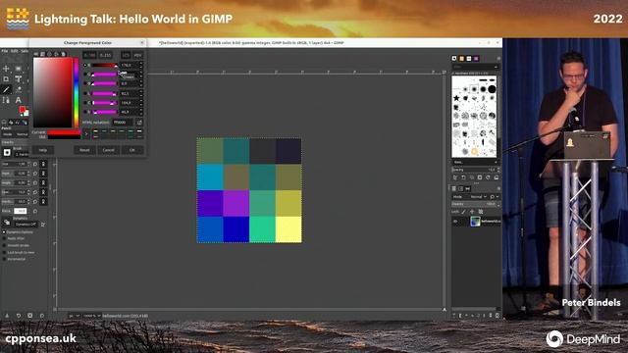Select the Paths tool
The image size is (628, 353).
6,100
